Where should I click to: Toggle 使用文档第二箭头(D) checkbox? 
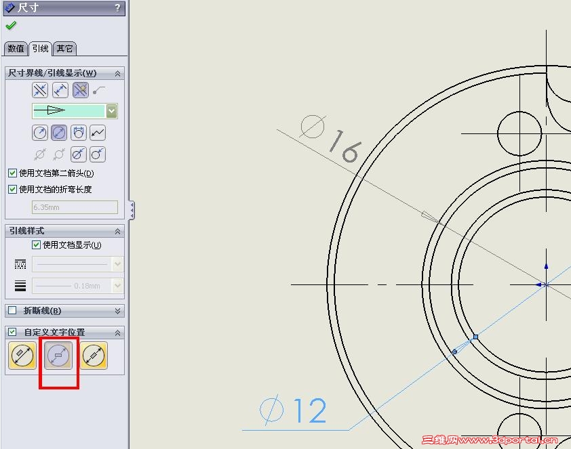(12, 173)
